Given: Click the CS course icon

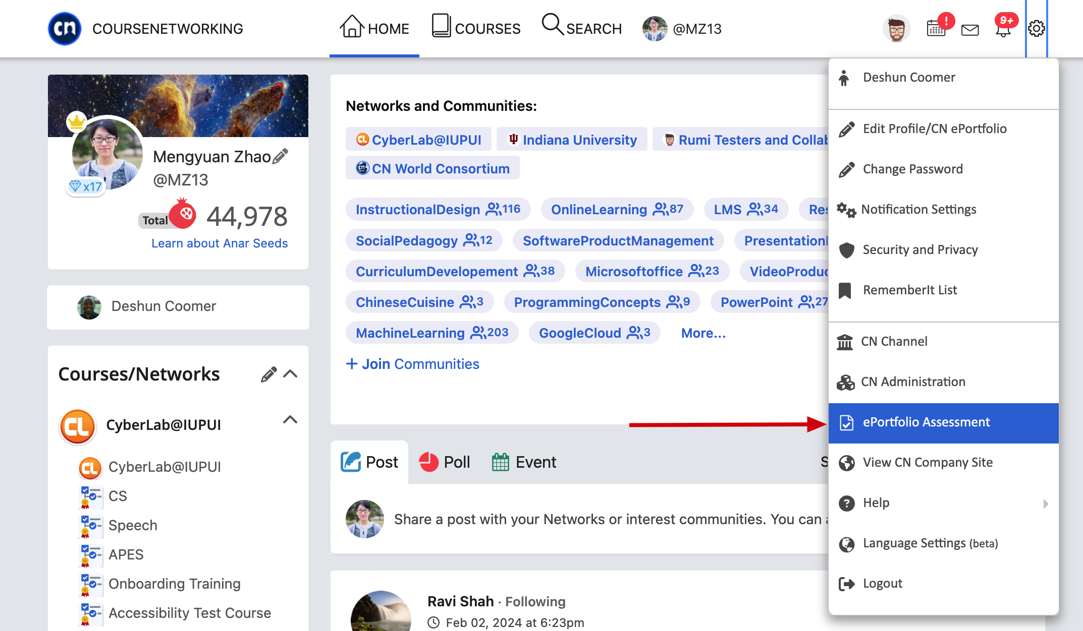Looking at the screenshot, I should pos(91,496).
